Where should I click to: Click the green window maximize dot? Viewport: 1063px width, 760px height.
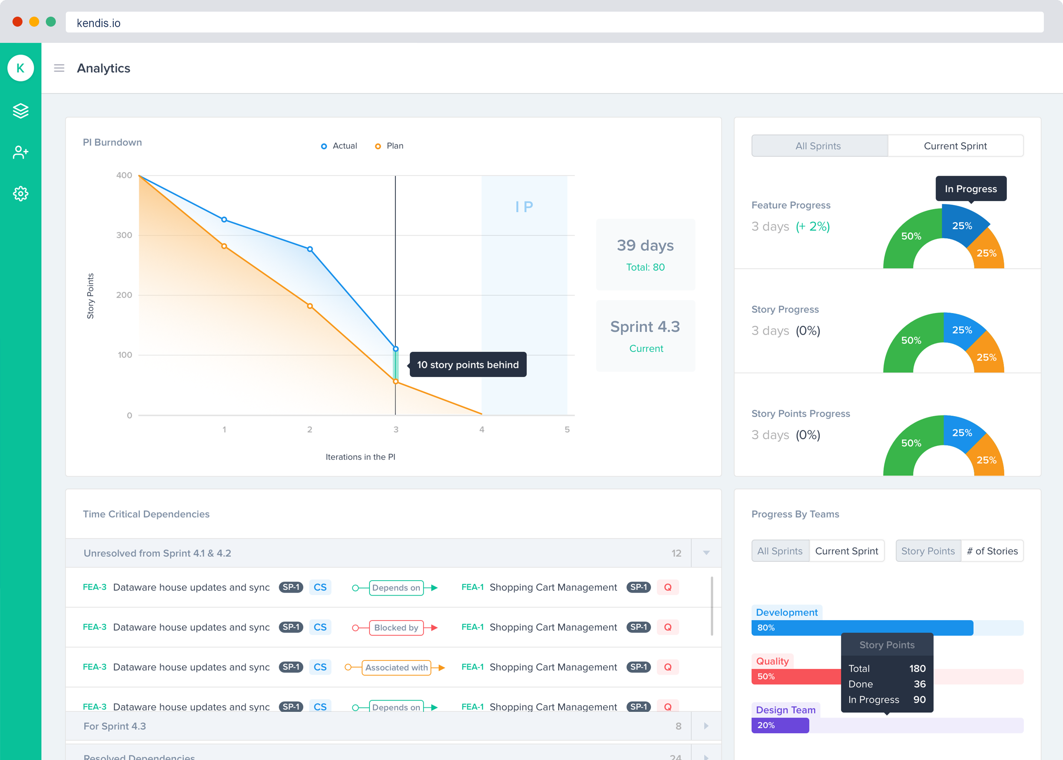(x=51, y=22)
